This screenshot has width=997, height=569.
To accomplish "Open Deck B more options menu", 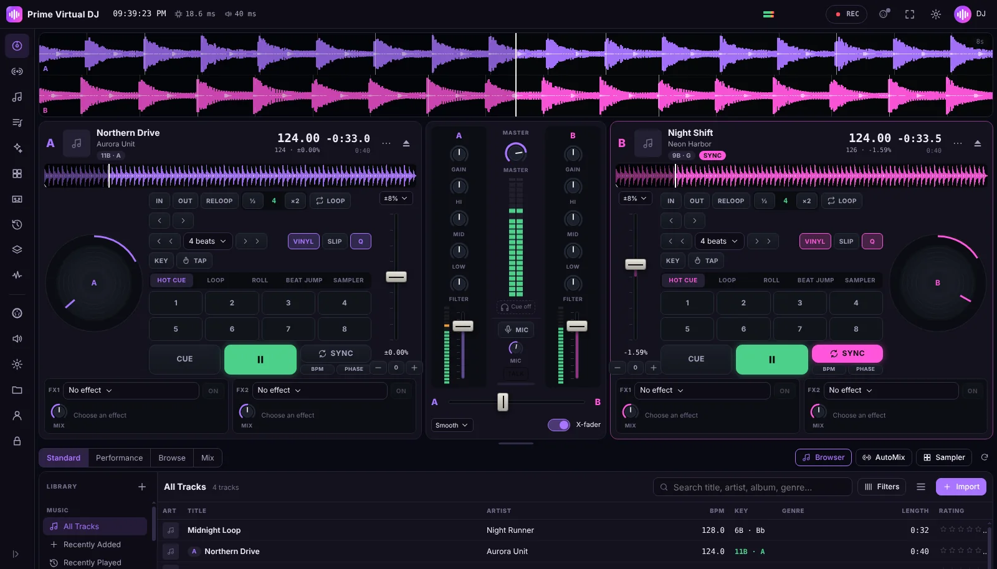I will click(958, 143).
